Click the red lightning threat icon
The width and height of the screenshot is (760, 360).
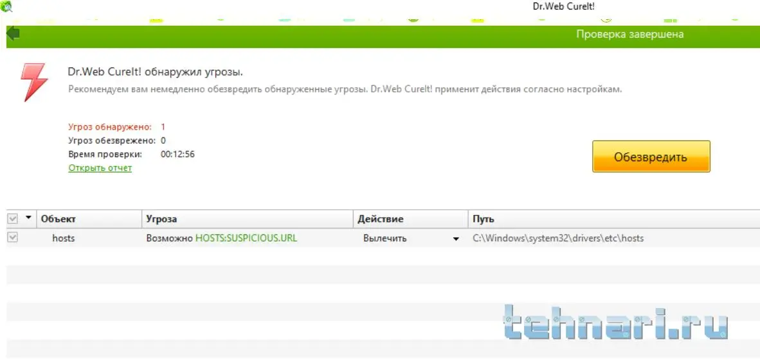click(35, 83)
